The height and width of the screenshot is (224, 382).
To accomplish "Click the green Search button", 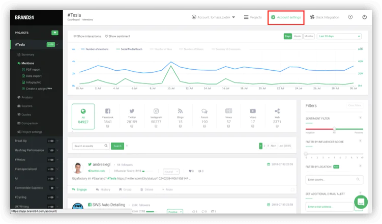I will tap(117, 146).
